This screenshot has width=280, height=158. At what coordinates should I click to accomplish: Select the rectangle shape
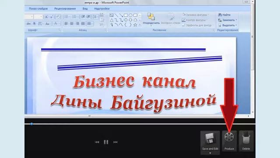click(126, 15)
